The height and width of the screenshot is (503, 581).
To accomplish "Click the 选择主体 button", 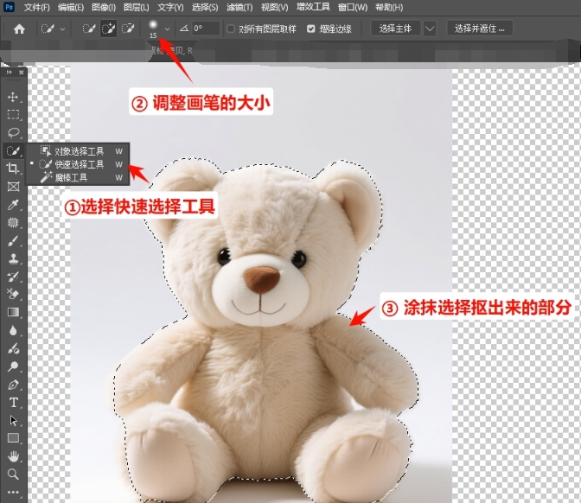I will (396, 29).
